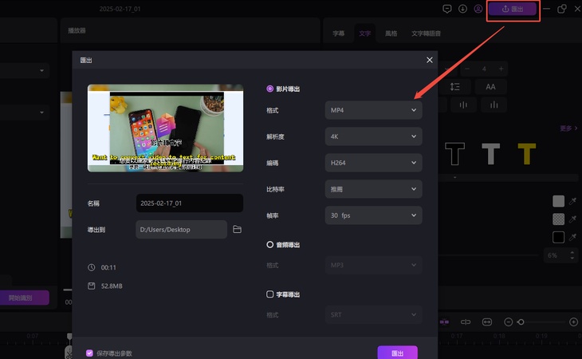The height and width of the screenshot is (359, 582).
Task: Open the SRT subtitle format dropdown
Action: point(373,315)
